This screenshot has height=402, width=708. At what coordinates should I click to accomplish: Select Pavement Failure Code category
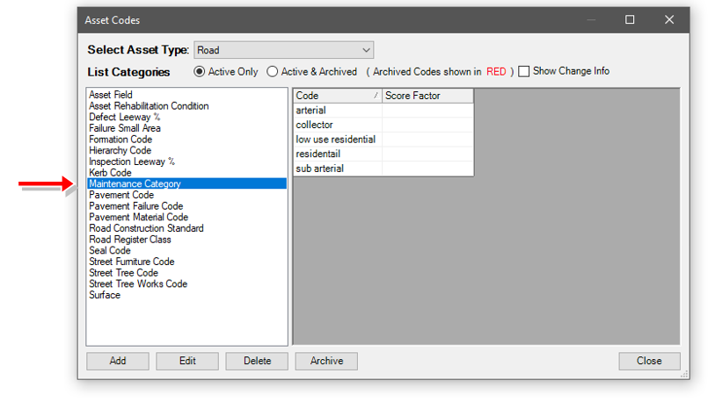(135, 206)
